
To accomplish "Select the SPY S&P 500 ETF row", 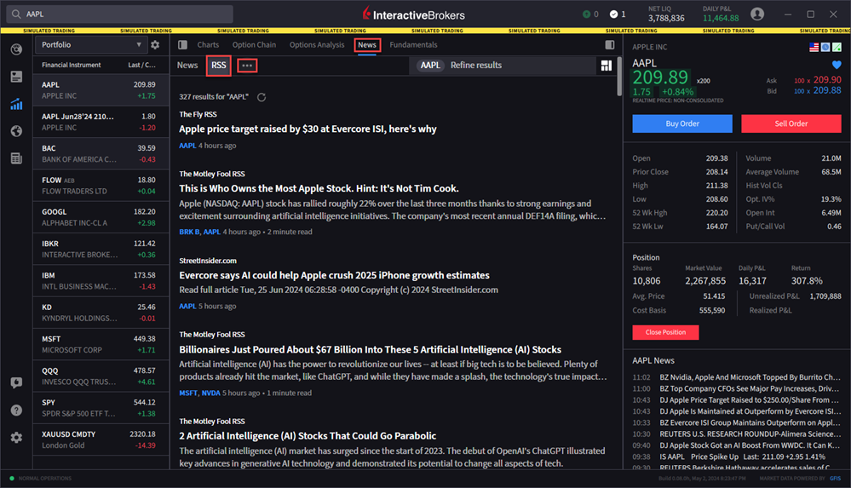I will coord(101,408).
